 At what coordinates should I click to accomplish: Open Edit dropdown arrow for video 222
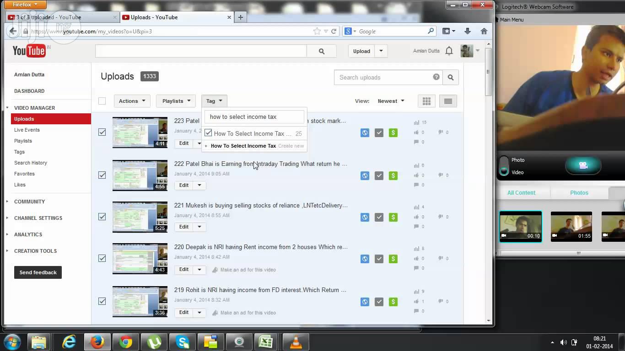[199, 185]
